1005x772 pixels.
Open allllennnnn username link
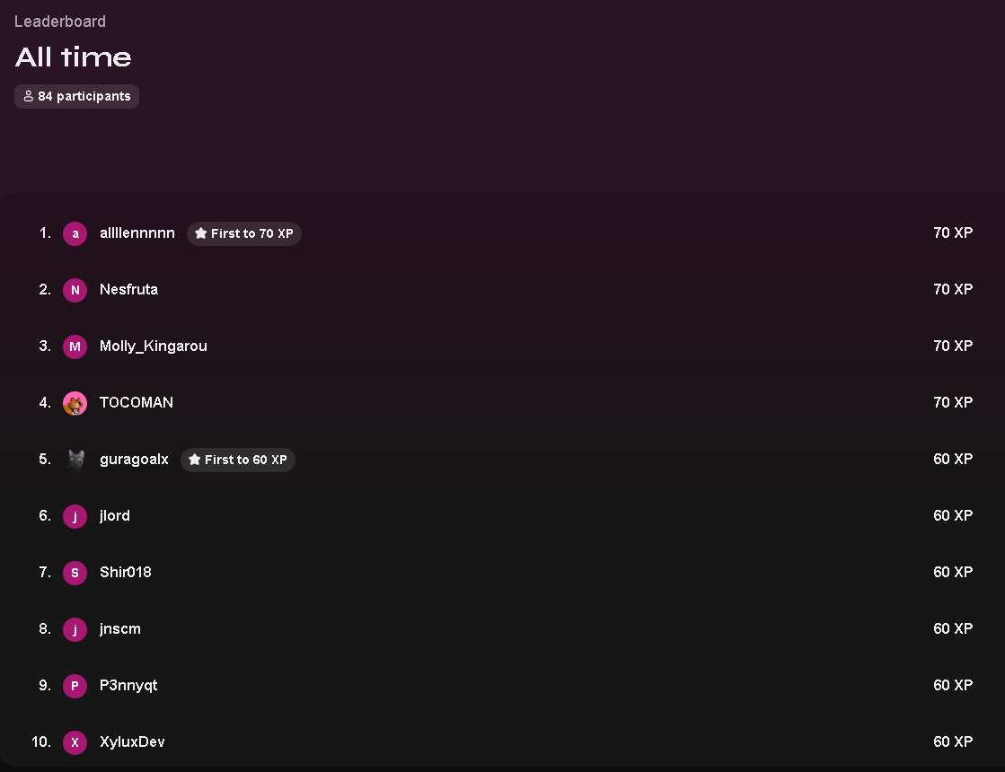point(137,233)
